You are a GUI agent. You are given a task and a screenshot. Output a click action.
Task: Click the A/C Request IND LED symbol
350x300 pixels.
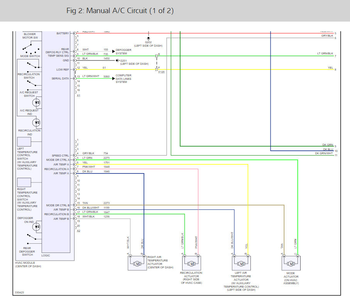pyautogui.click(x=36, y=103)
